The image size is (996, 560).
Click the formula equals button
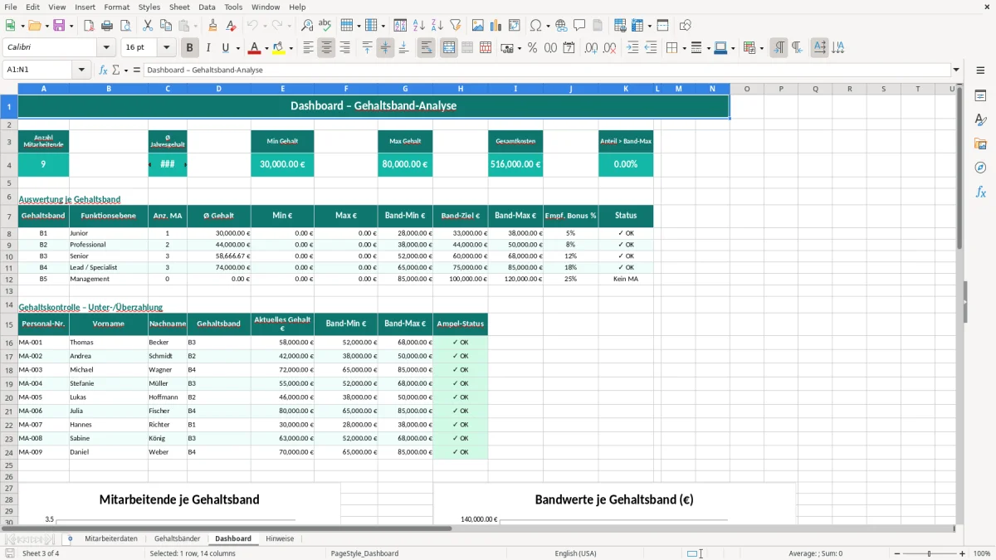coord(136,70)
